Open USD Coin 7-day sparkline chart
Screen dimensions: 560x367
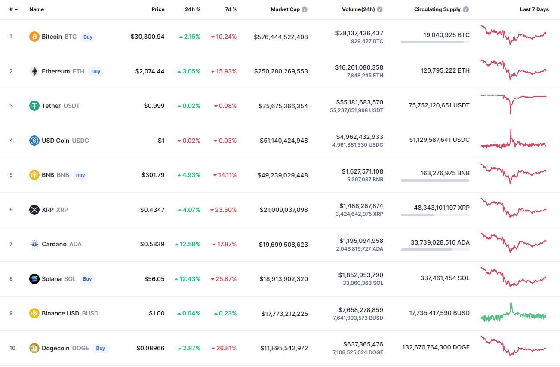tap(514, 139)
